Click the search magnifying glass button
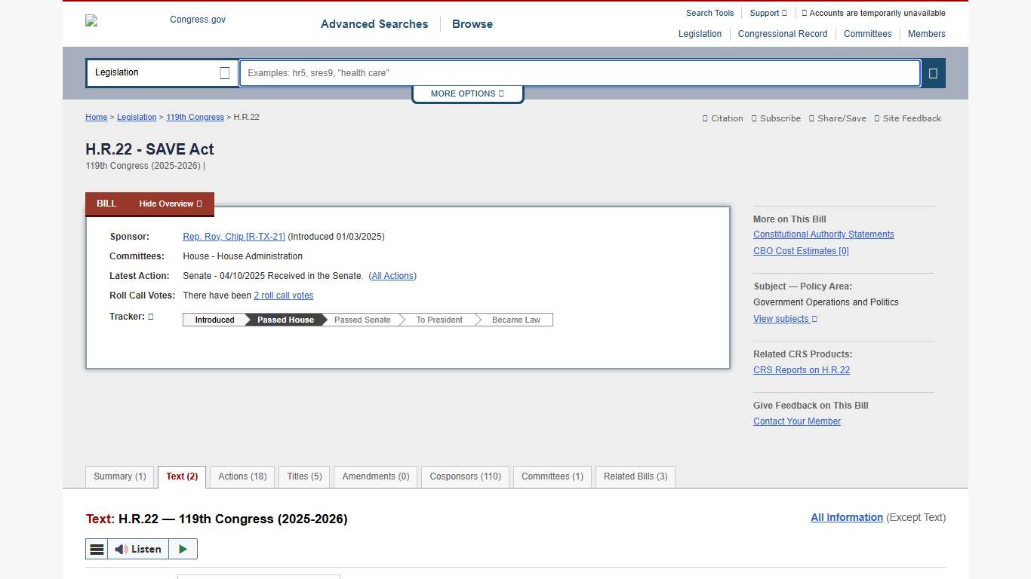Viewport: 1031px width, 579px height. pos(934,73)
